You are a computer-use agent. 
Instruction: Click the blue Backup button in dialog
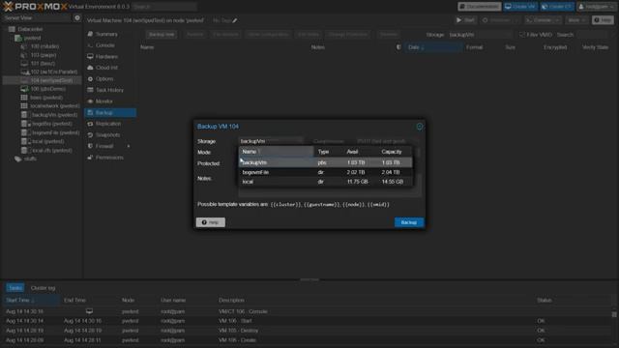point(409,222)
